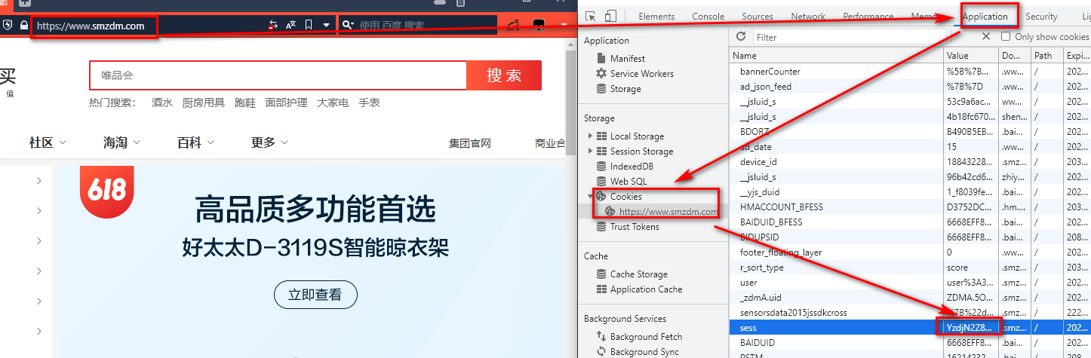Select the bannerCounter cookie row
The width and height of the screenshot is (1091, 358).
tap(910, 72)
